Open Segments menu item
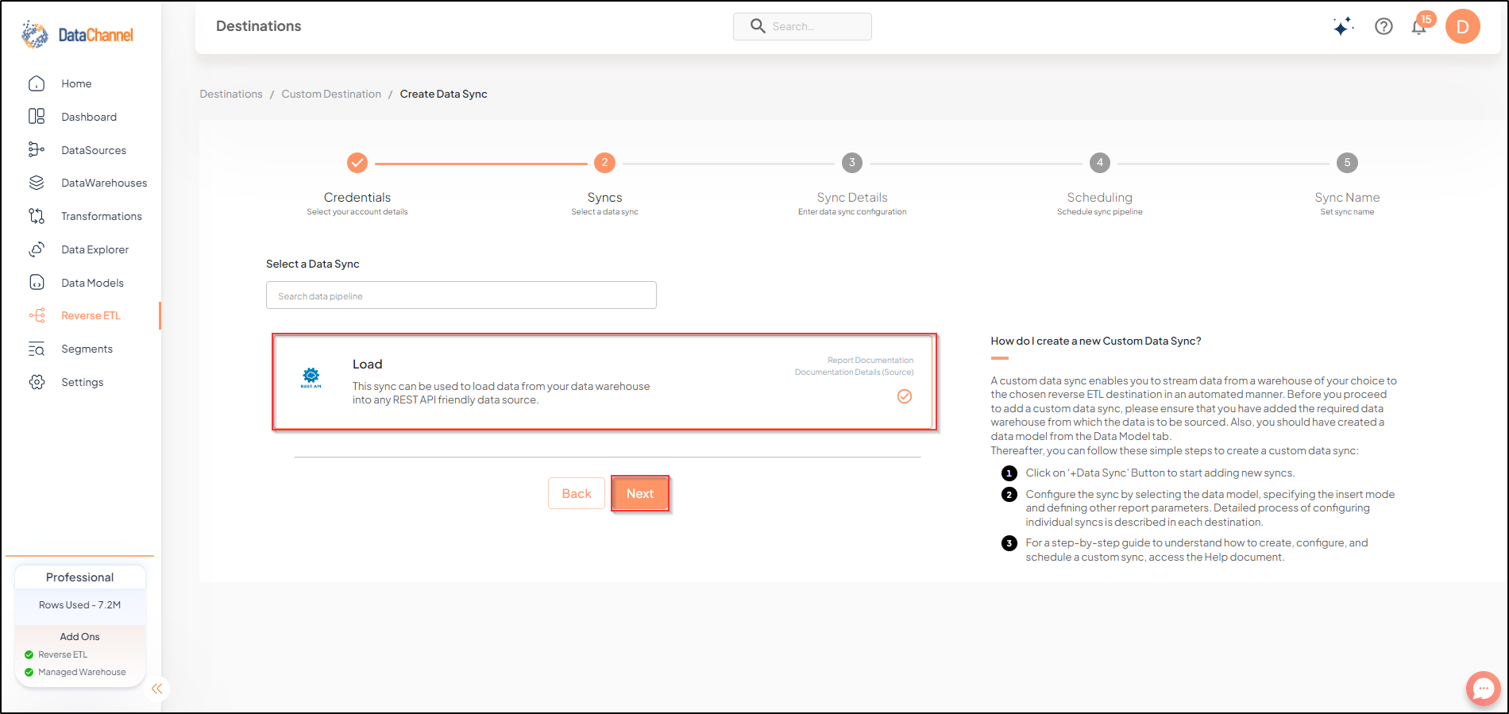 (x=87, y=349)
